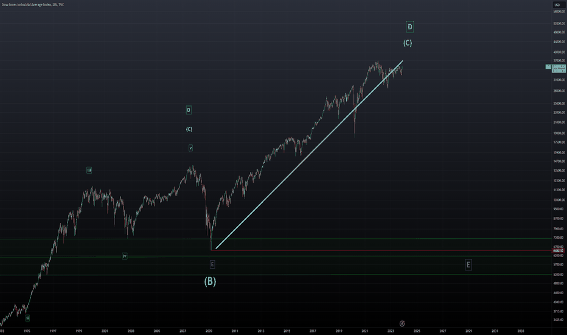The height and width of the screenshot is (335, 567).
Task: Select the green horizontal line at the 7300 level
Action: pyautogui.click(x=276, y=239)
